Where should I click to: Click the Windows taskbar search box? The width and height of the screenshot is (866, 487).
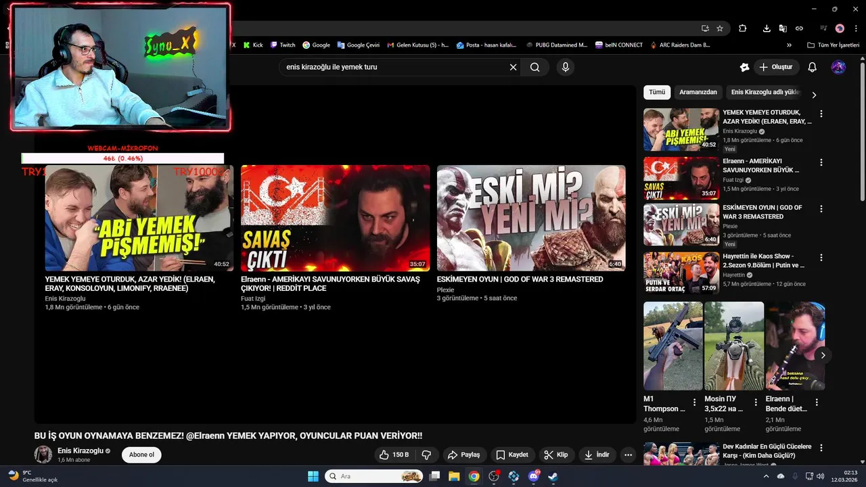click(374, 476)
